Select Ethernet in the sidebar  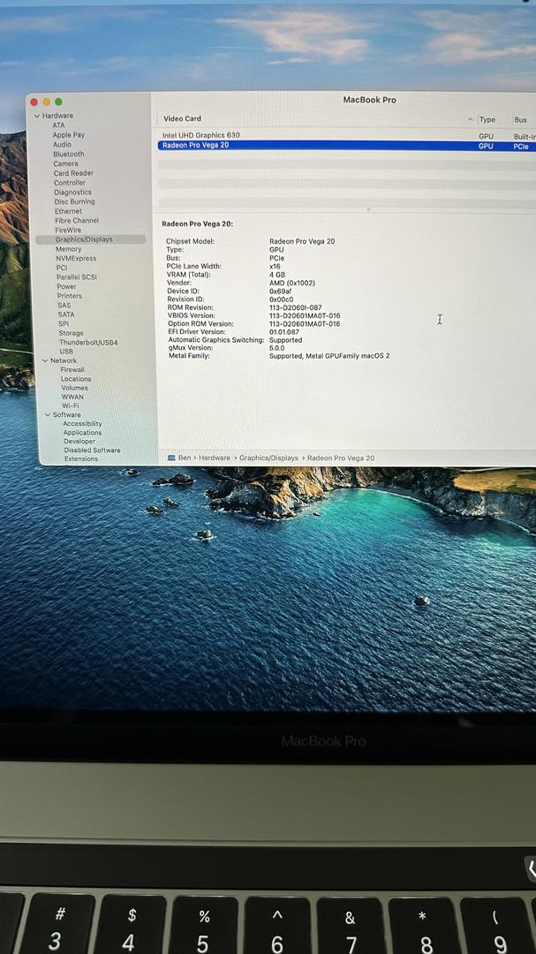pyautogui.click(x=68, y=211)
